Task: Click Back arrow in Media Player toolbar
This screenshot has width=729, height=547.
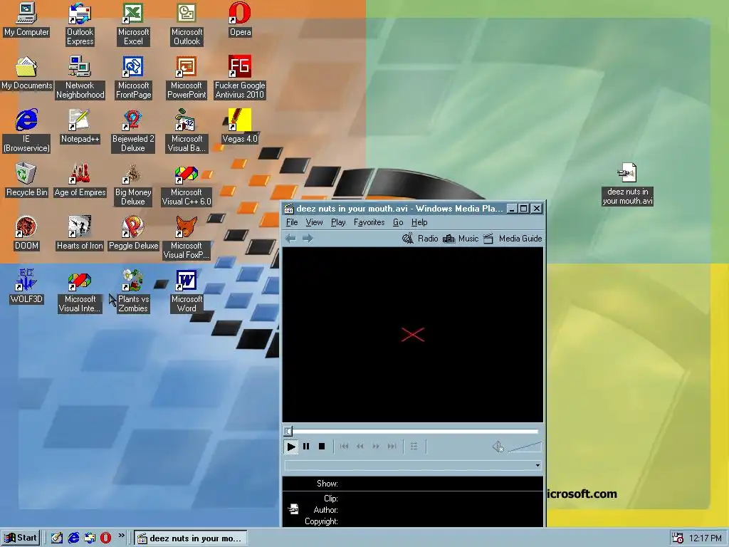Action: [x=290, y=239]
